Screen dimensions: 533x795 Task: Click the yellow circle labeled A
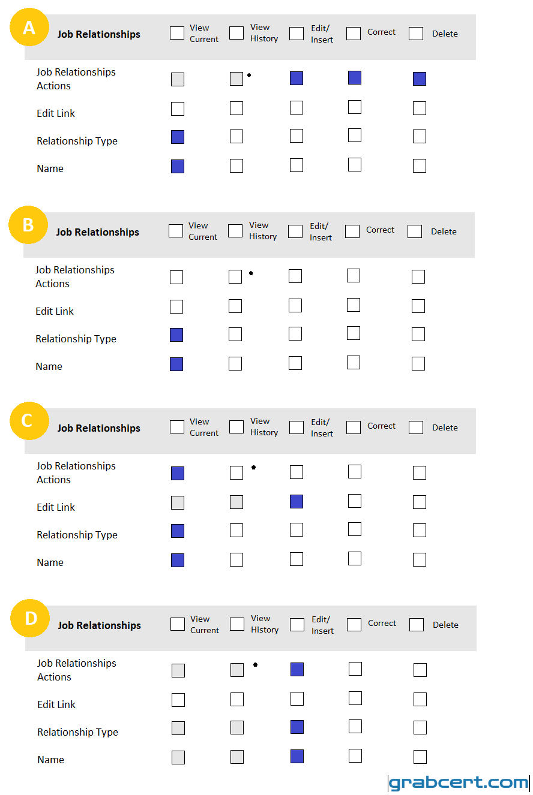click(29, 28)
